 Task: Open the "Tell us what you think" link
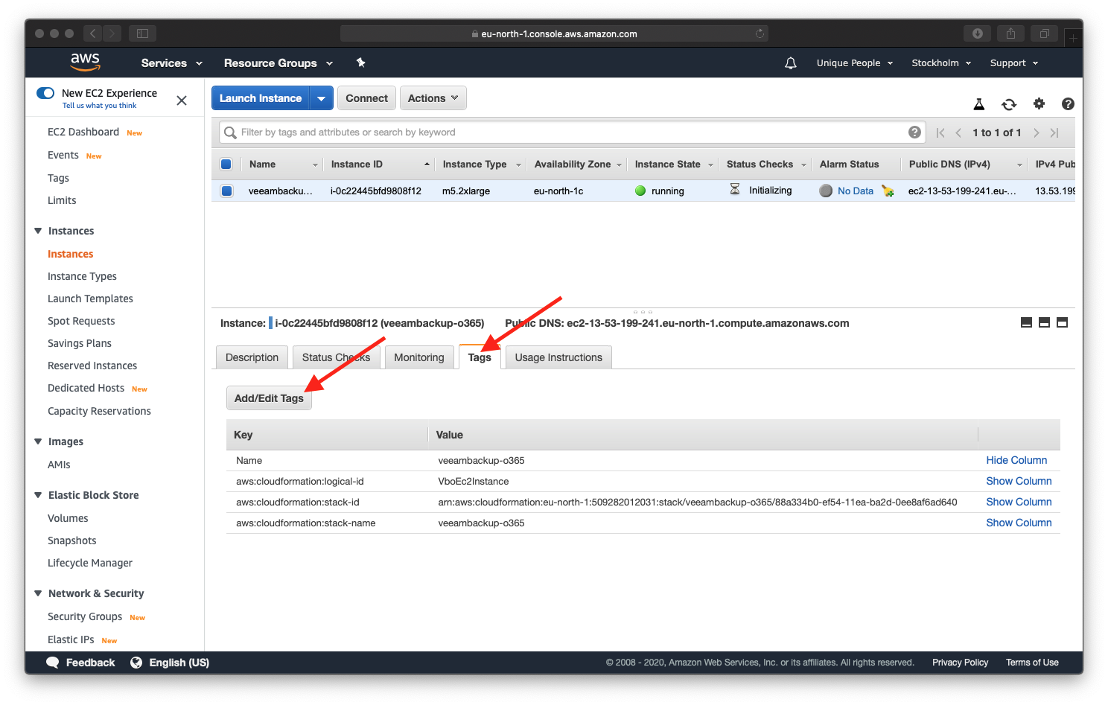click(99, 106)
